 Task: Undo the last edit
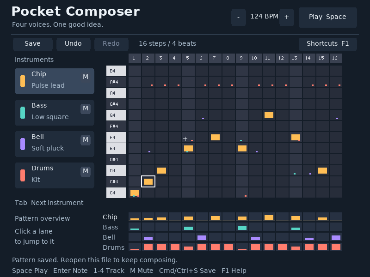click(x=73, y=44)
